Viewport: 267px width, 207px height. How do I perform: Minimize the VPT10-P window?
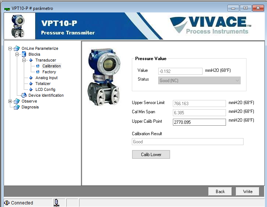(233, 8)
